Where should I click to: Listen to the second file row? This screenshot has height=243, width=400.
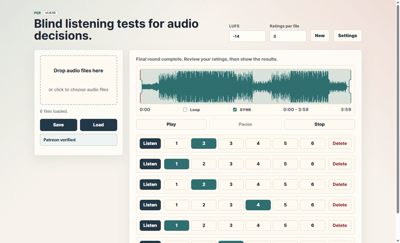tap(150, 164)
